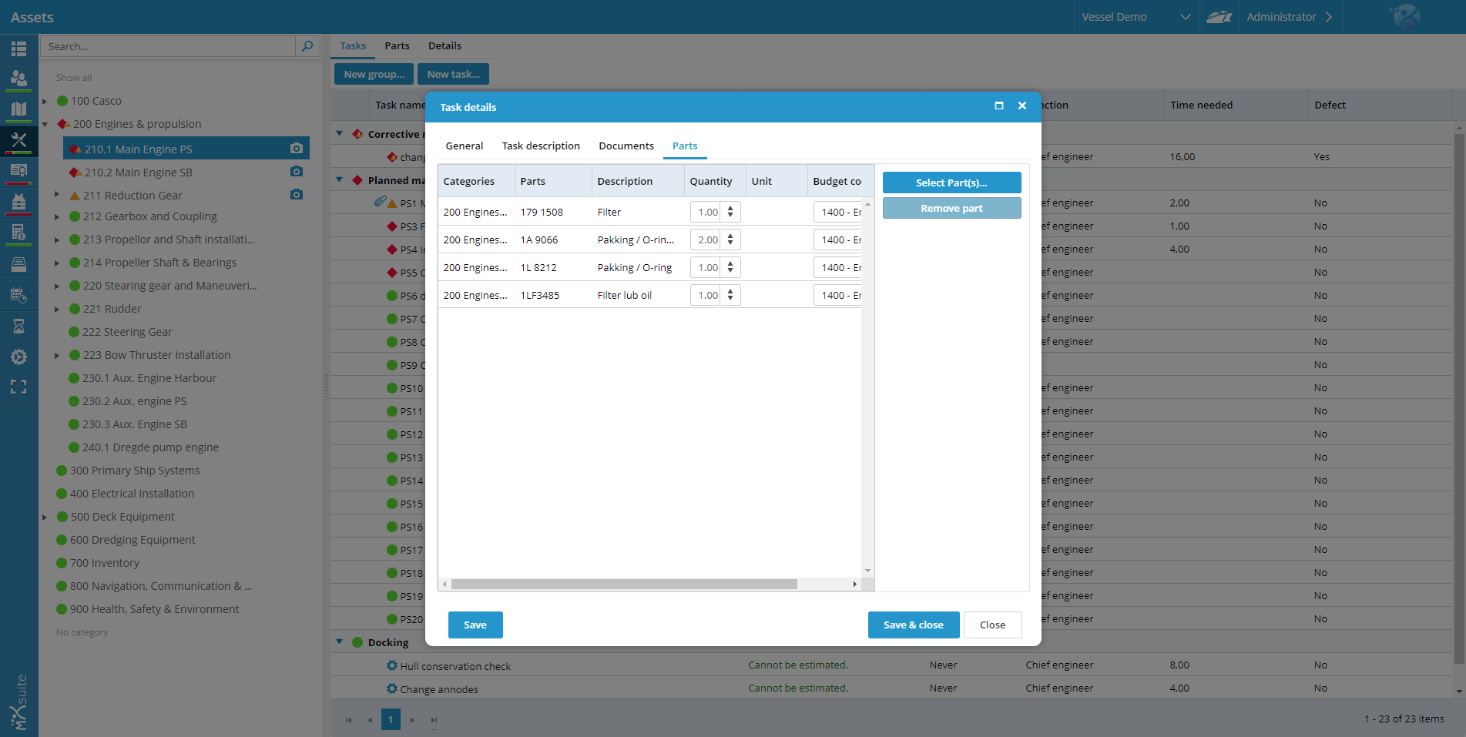Image resolution: width=1466 pixels, height=737 pixels.
Task: Open the certificates sidebar icon
Action: click(x=18, y=171)
